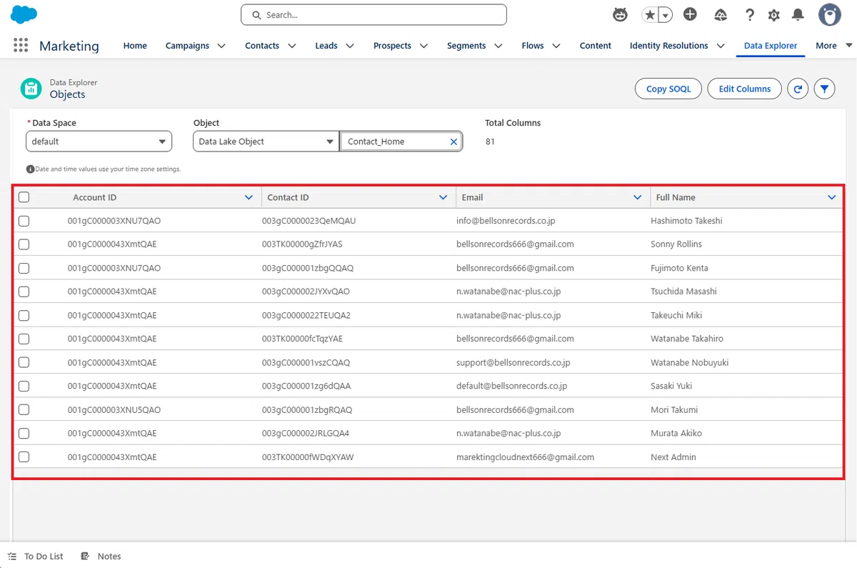Select the Watanabe Nobuyuki row checkbox

point(24,362)
